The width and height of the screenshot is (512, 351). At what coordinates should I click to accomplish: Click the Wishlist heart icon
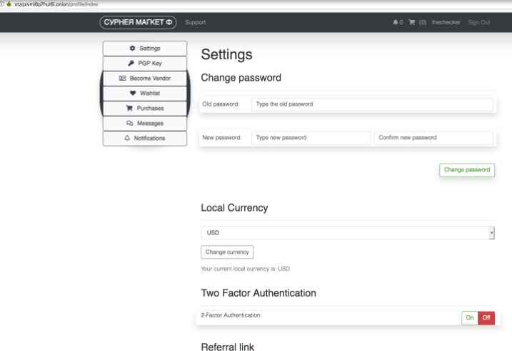133,93
